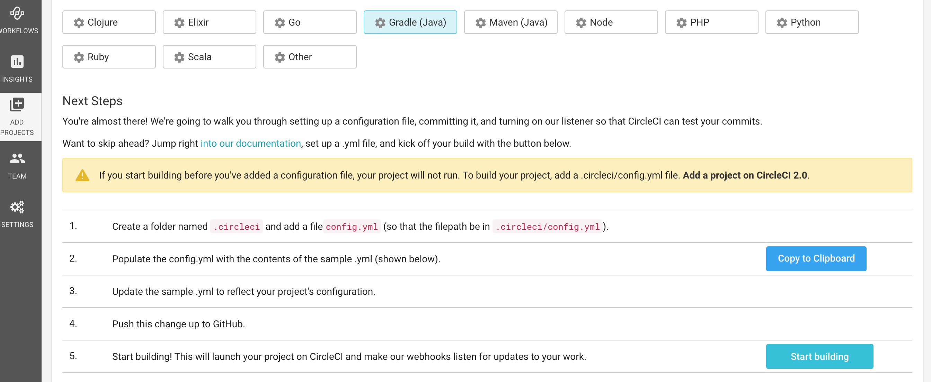Open the Insights sidebar section
This screenshot has width=931, height=382.
coord(17,69)
